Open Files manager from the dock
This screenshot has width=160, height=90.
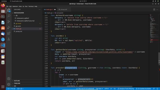(3, 11)
